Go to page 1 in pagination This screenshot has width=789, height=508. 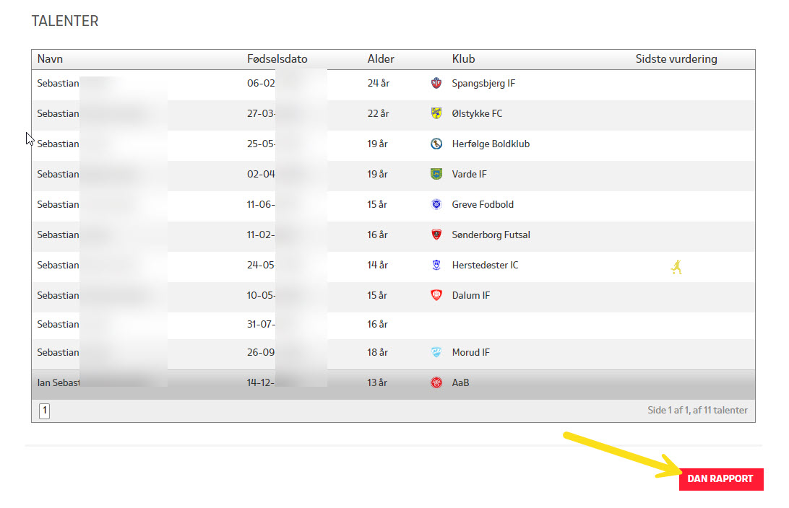click(x=44, y=411)
